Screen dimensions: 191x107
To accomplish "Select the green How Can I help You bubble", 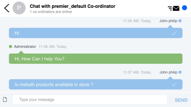I will click(95, 59).
